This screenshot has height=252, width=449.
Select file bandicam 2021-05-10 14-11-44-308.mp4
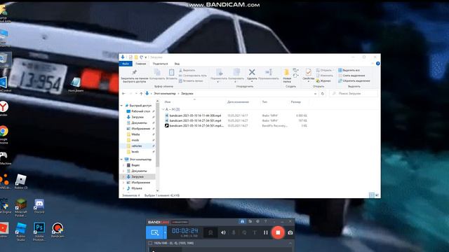point(195,115)
